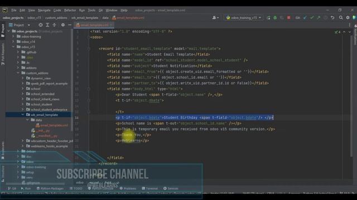Open the Window menu
The image size is (357, 200).
tap(112, 10)
